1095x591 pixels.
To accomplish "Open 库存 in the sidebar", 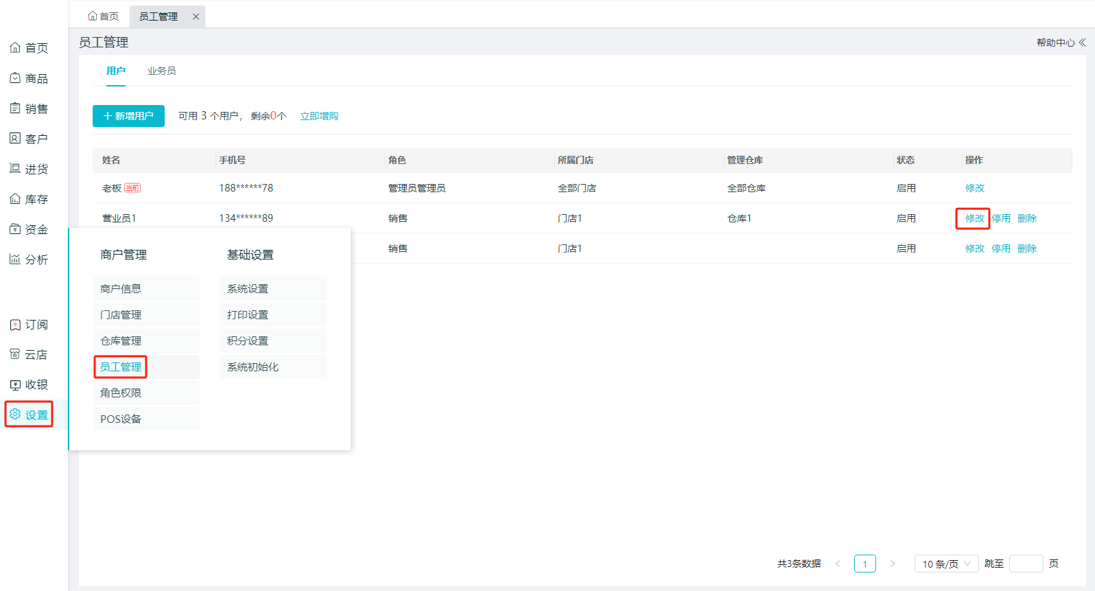I will click(x=29, y=199).
